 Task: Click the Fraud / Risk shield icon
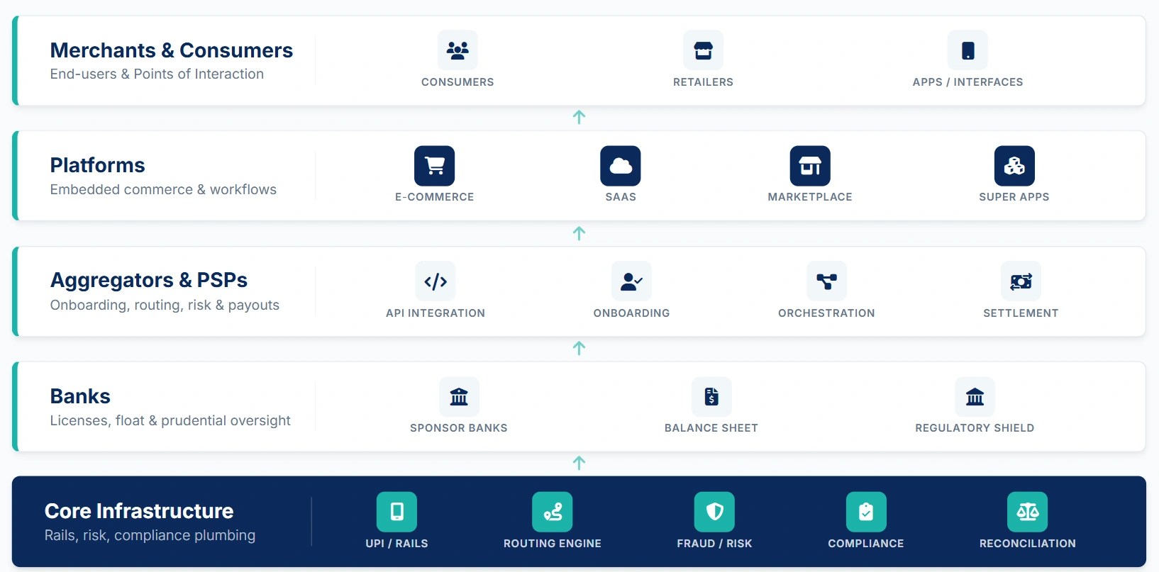[714, 512]
